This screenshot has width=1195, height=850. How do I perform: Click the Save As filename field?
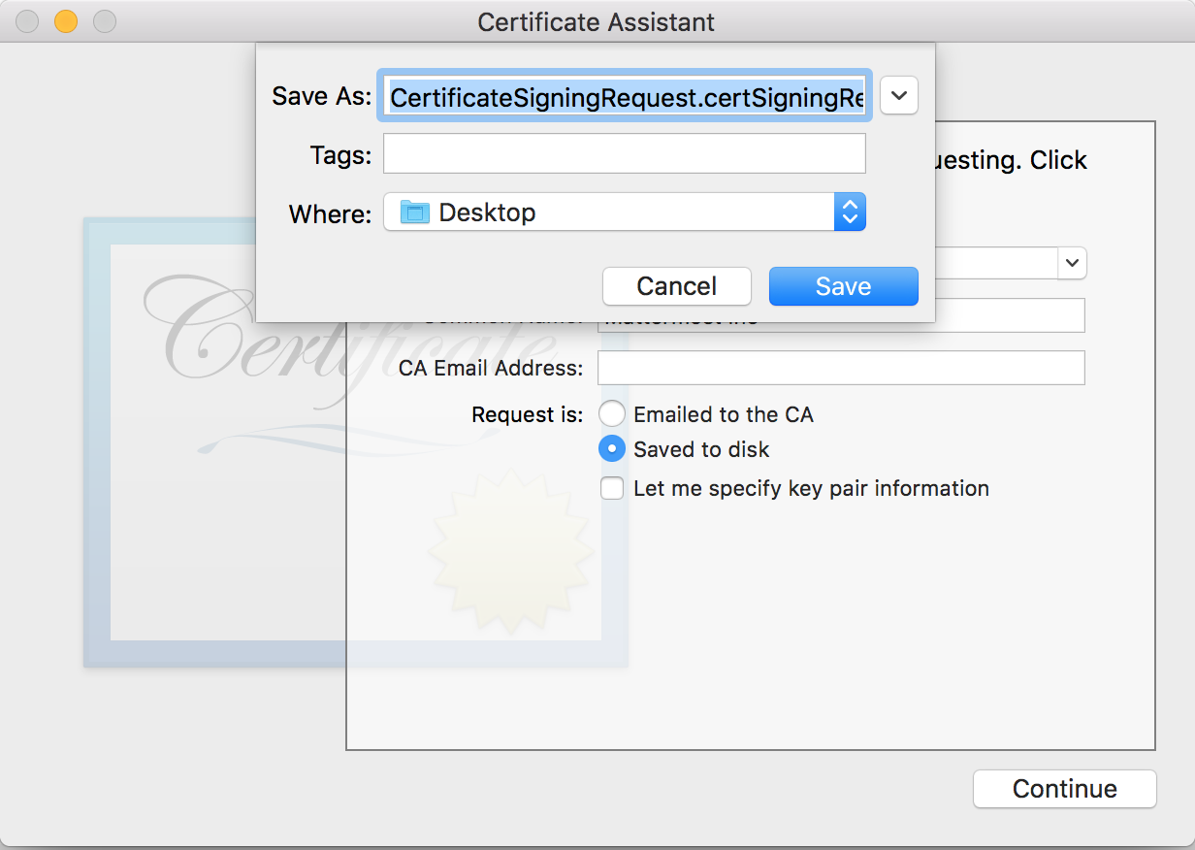coord(626,97)
